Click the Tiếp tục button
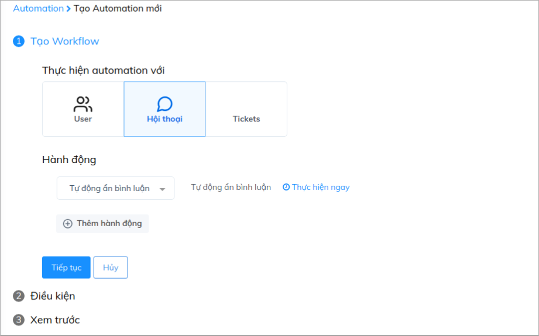This screenshot has width=539, height=336. 66,268
